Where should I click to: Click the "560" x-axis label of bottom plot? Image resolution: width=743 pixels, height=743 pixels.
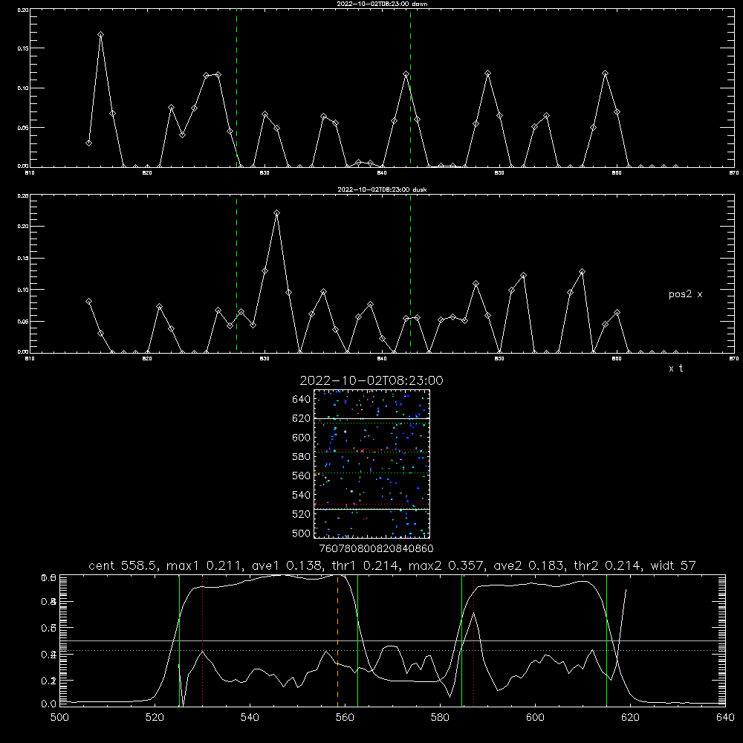coord(345,718)
